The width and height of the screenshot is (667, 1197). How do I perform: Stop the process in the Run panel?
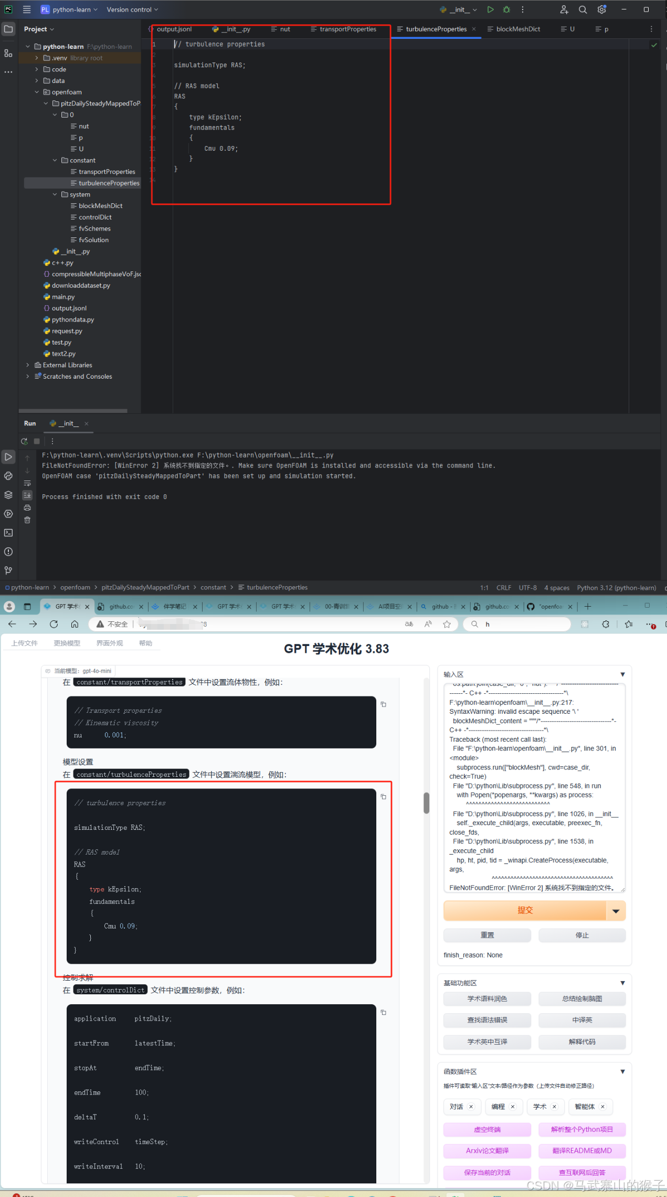pyautogui.click(x=37, y=441)
